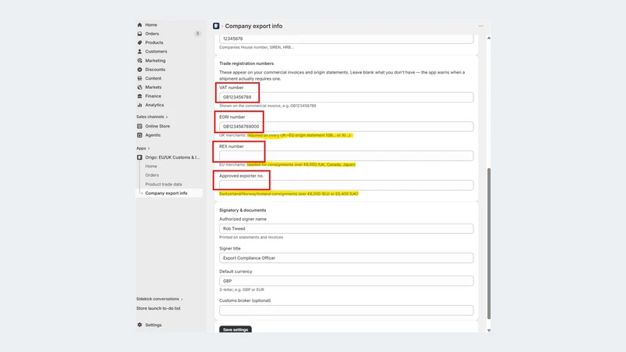Click the Origo app icon in sidebar

coord(140,157)
